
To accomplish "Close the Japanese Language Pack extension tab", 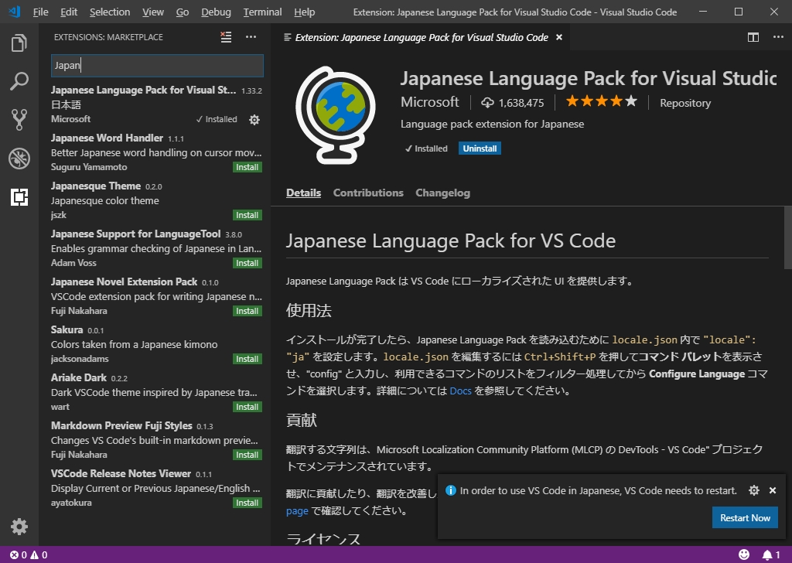I will coord(559,37).
